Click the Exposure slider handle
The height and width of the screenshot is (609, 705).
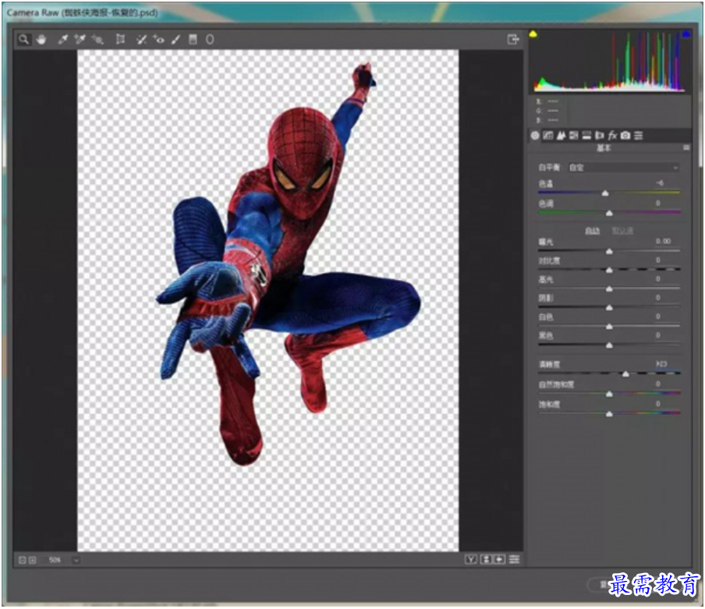(x=609, y=252)
